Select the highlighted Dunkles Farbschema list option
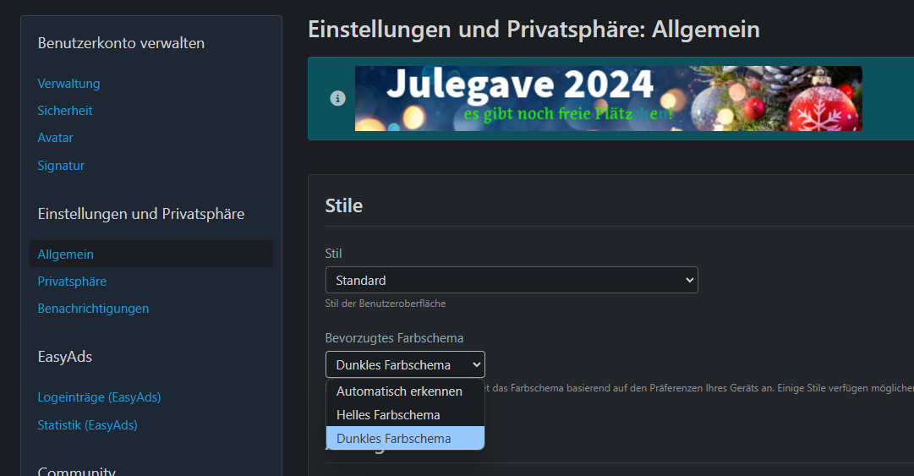This screenshot has height=476, width=914. [393, 439]
